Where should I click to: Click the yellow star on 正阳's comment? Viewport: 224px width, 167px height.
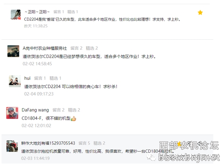click(x=200, y=13)
